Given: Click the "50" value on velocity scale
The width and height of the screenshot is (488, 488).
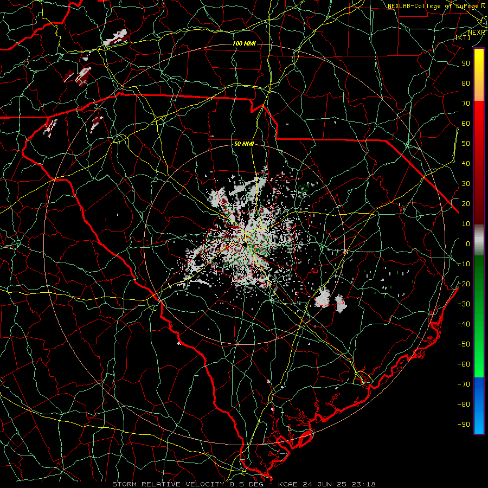Looking at the screenshot, I should point(466,144).
